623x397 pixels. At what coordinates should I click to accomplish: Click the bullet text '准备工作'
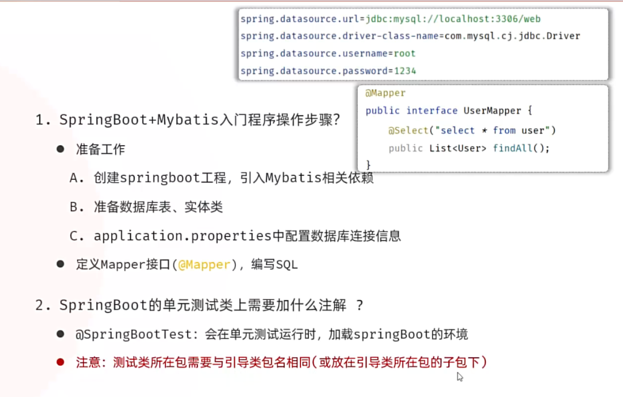click(x=100, y=149)
